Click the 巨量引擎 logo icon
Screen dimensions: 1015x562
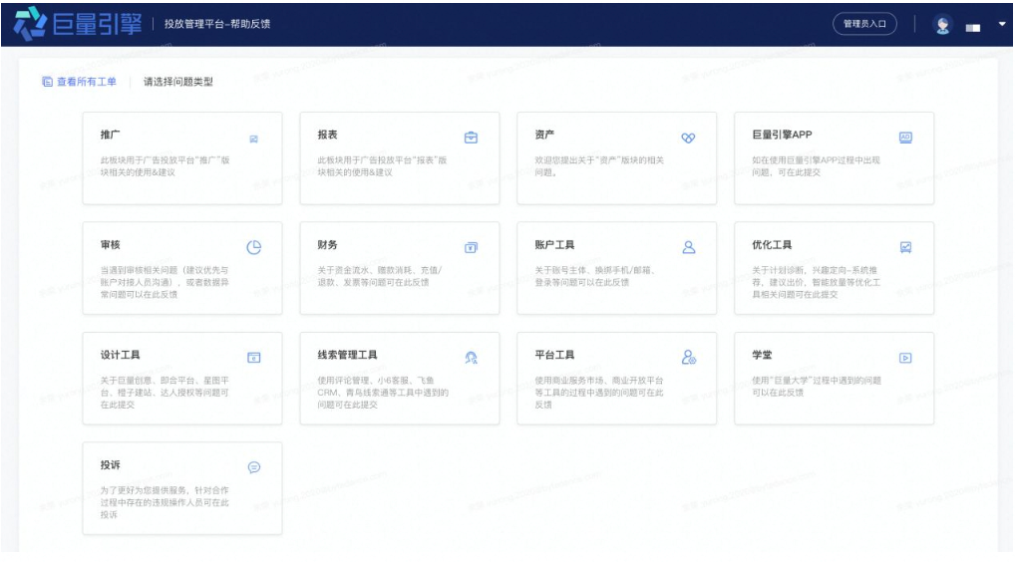[x=31, y=23]
